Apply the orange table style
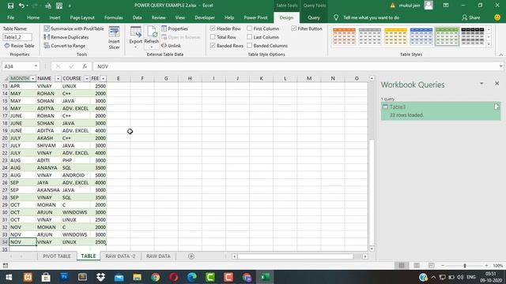The image size is (506, 284). (344, 36)
